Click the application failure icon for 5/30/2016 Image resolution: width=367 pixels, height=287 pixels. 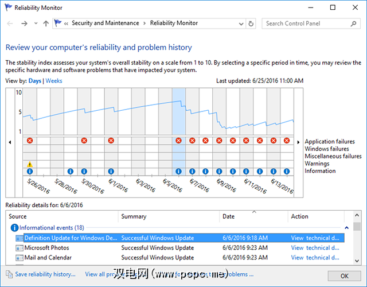coord(84,141)
